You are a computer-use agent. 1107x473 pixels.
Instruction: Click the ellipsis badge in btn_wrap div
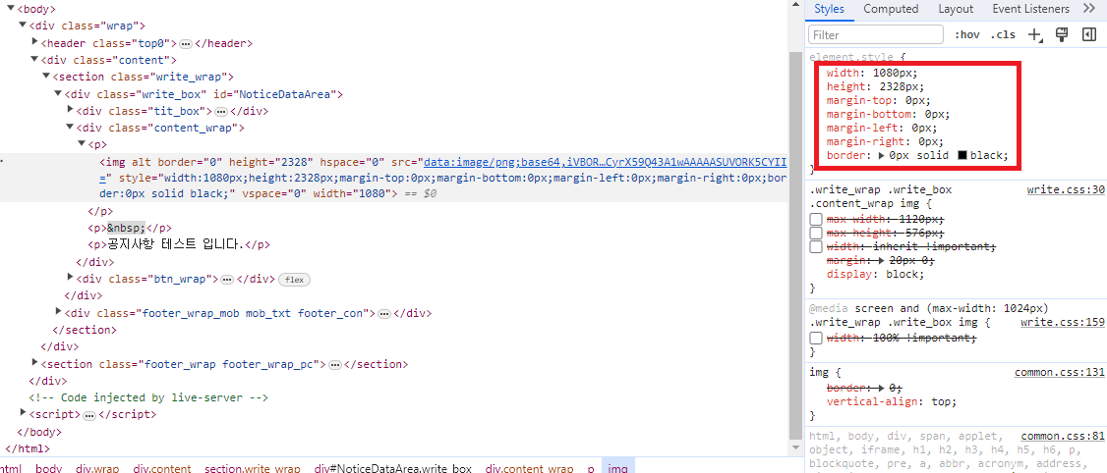tap(227, 279)
